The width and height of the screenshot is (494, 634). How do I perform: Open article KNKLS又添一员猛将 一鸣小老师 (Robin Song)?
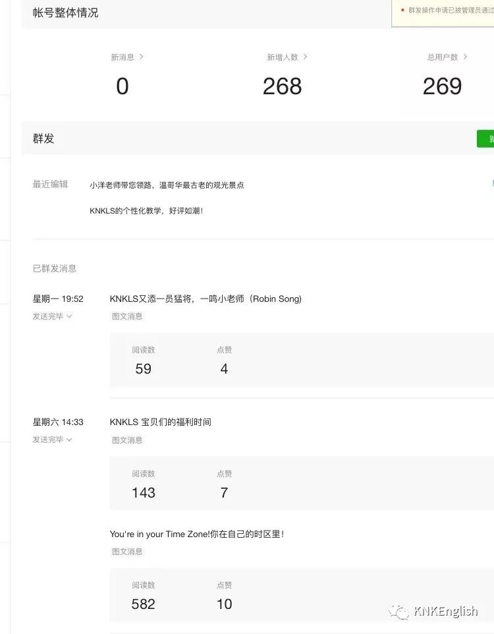[206, 299]
